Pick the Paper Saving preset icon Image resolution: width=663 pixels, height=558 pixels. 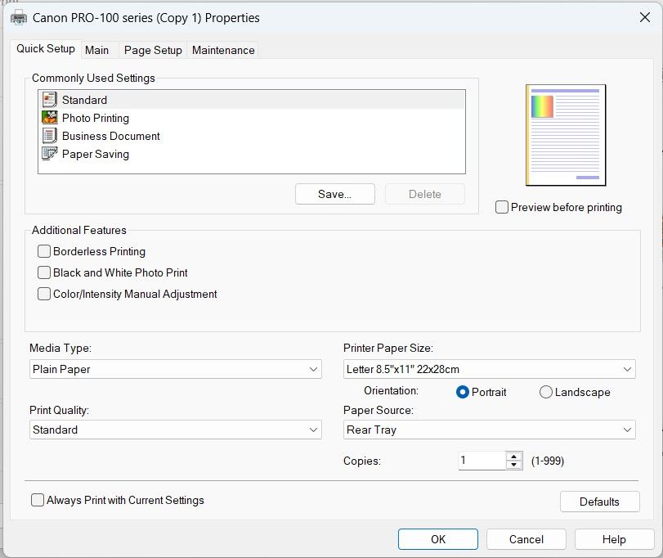pos(49,154)
